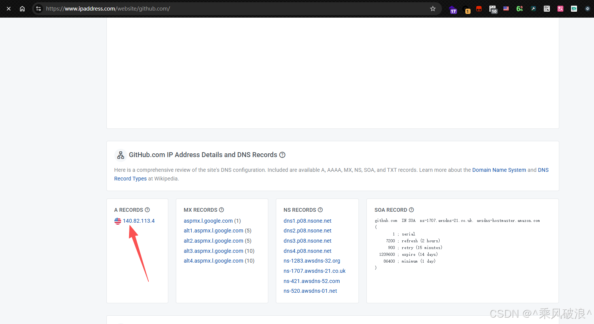Open dns3.p08.nsone.net name server
594x324 pixels.
pos(308,241)
